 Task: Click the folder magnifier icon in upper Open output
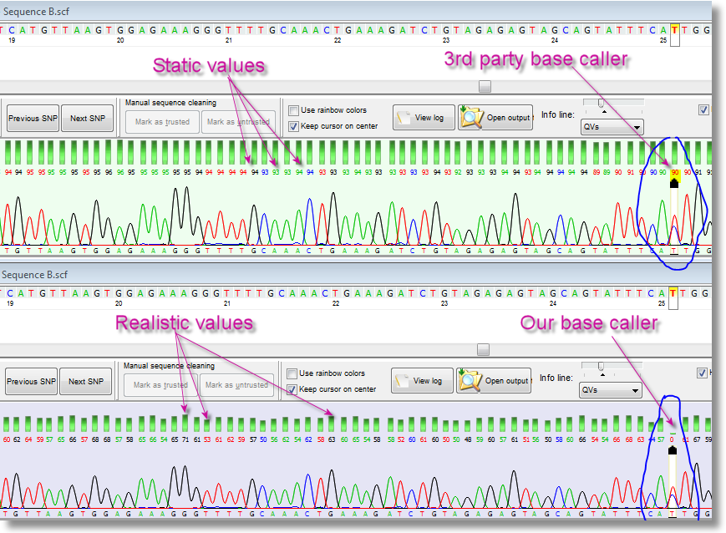[x=471, y=117]
